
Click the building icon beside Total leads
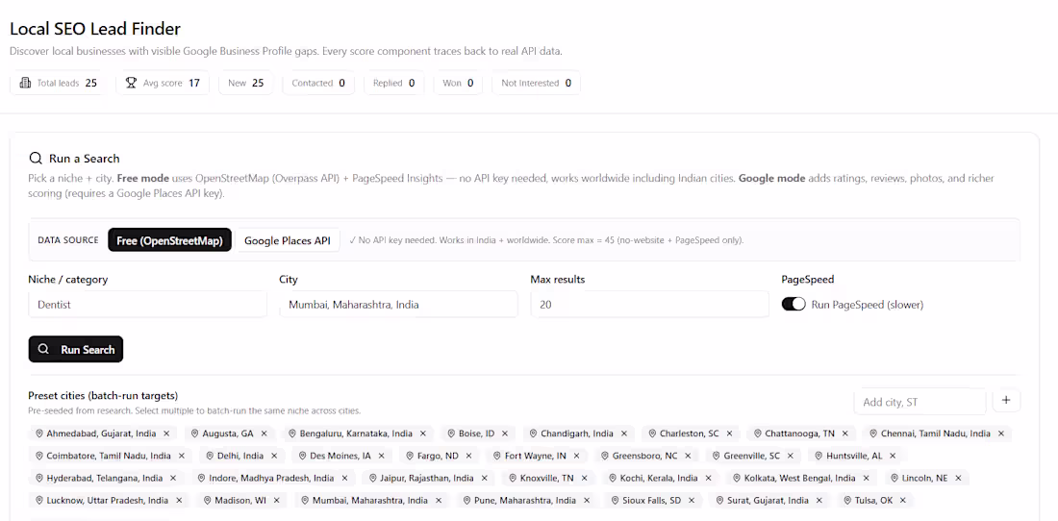click(x=26, y=83)
